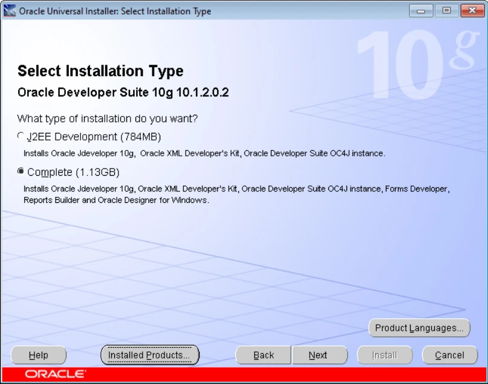Click the 'Complete (1.13GB)' label

pyautogui.click(x=73, y=172)
